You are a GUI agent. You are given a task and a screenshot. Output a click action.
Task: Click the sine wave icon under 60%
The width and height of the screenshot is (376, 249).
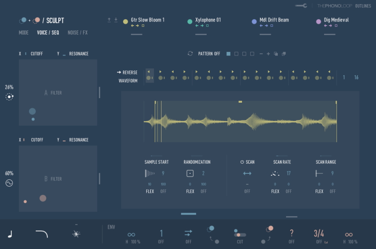point(9,183)
